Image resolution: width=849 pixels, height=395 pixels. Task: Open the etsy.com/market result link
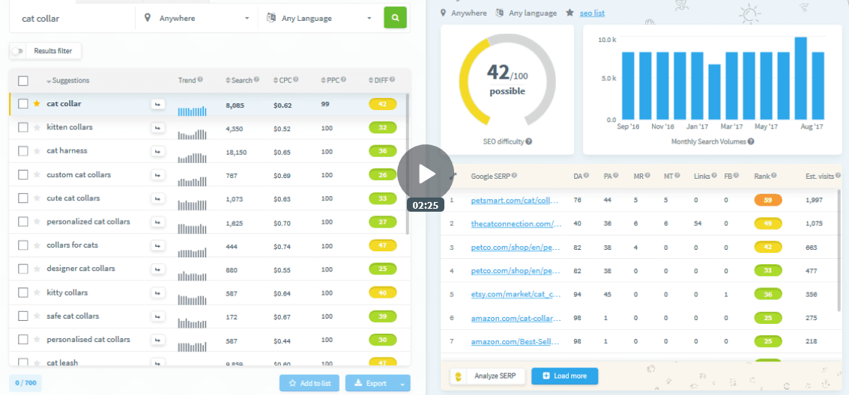coord(516,295)
